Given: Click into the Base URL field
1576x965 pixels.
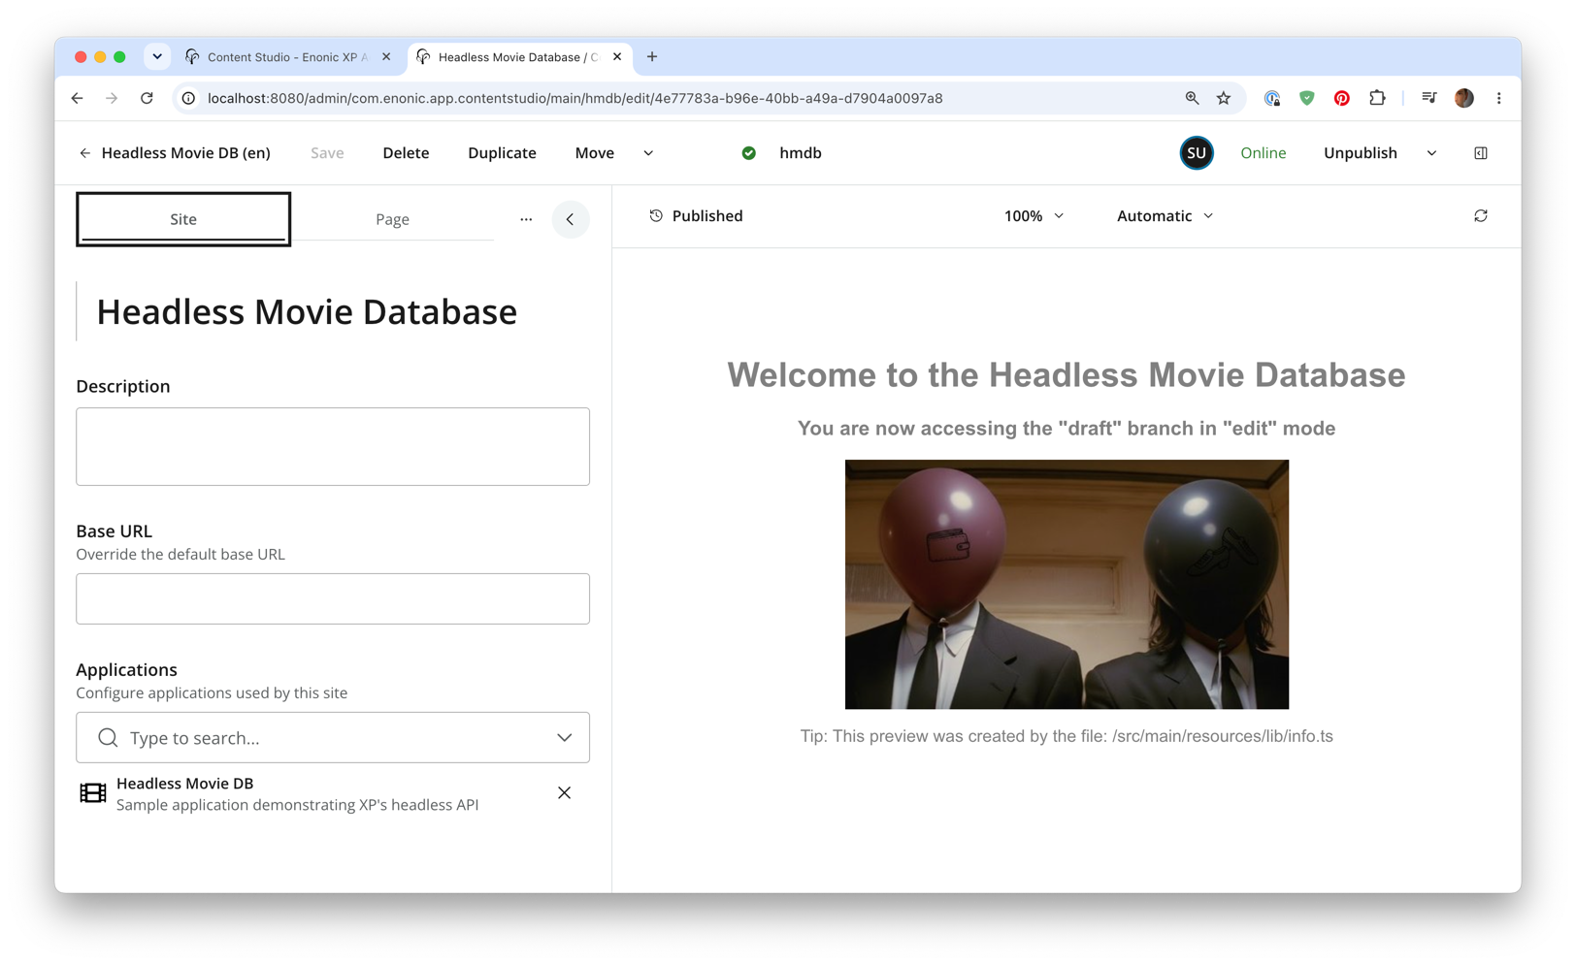Looking at the screenshot, I should pos(333,598).
